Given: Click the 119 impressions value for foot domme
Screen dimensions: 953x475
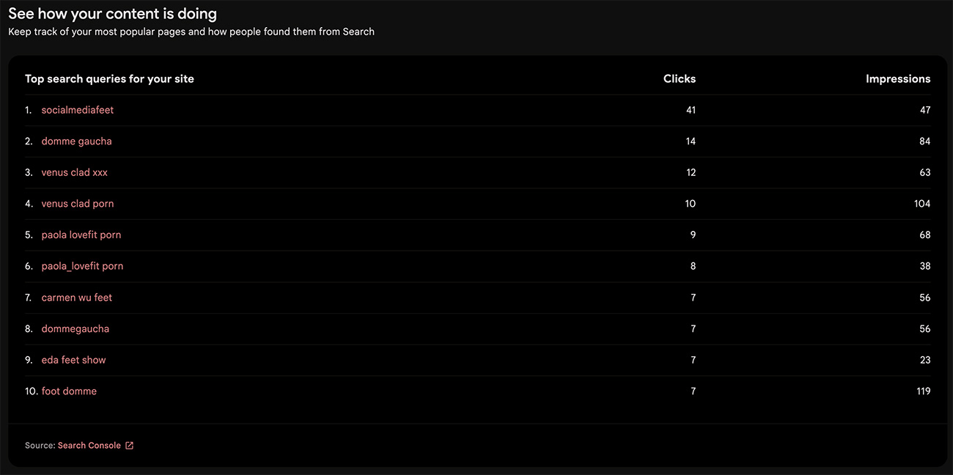Looking at the screenshot, I should [x=923, y=391].
